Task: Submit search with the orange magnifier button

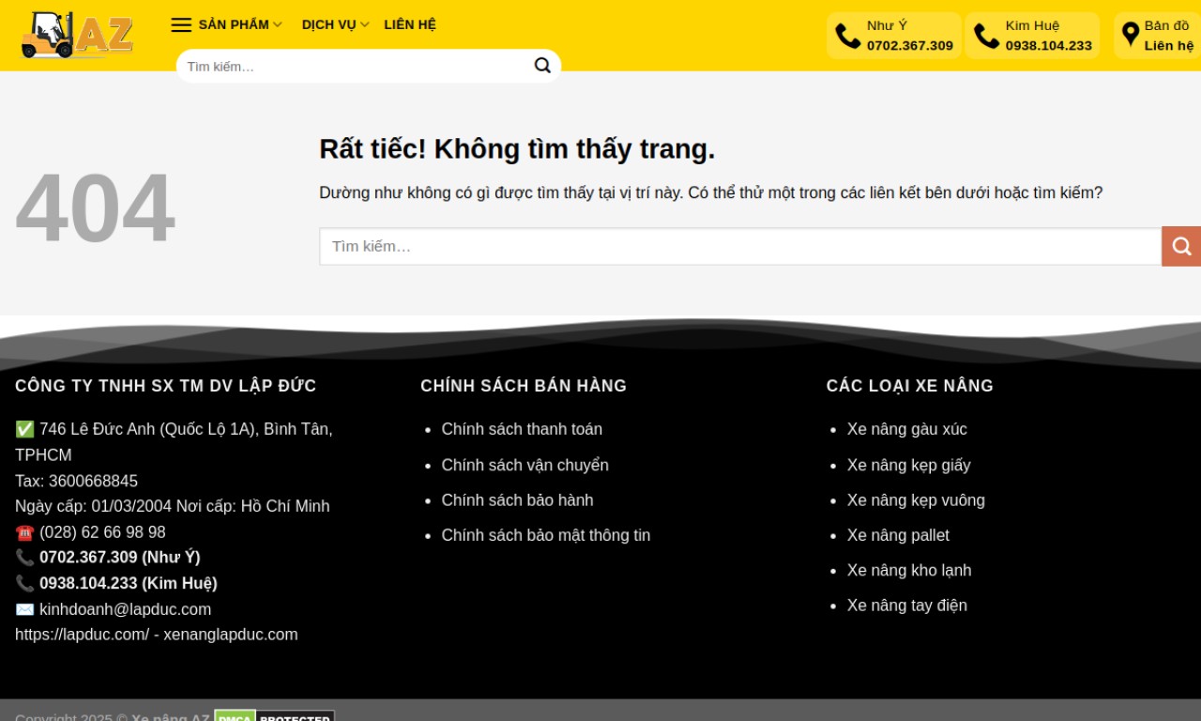Action: (x=1181, y=246)
